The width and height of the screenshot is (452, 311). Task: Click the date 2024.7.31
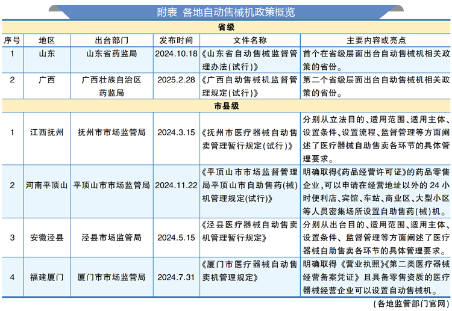tap(176, 277)
